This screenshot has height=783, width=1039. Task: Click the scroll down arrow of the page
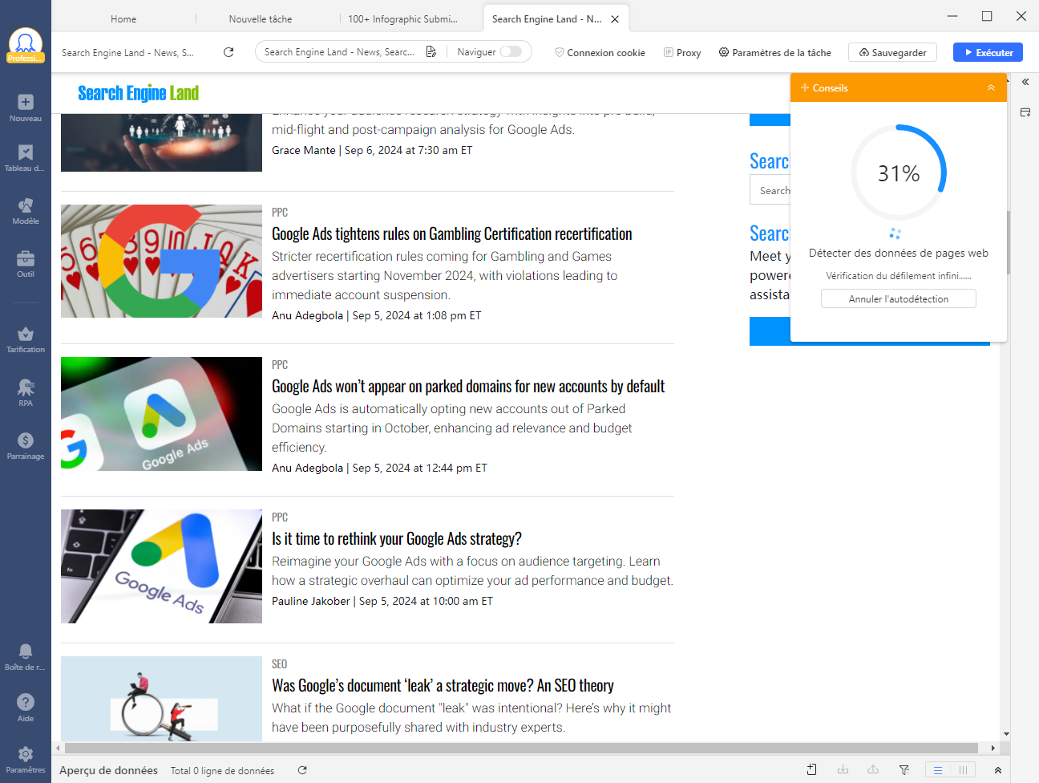[x=1006, y=734]
